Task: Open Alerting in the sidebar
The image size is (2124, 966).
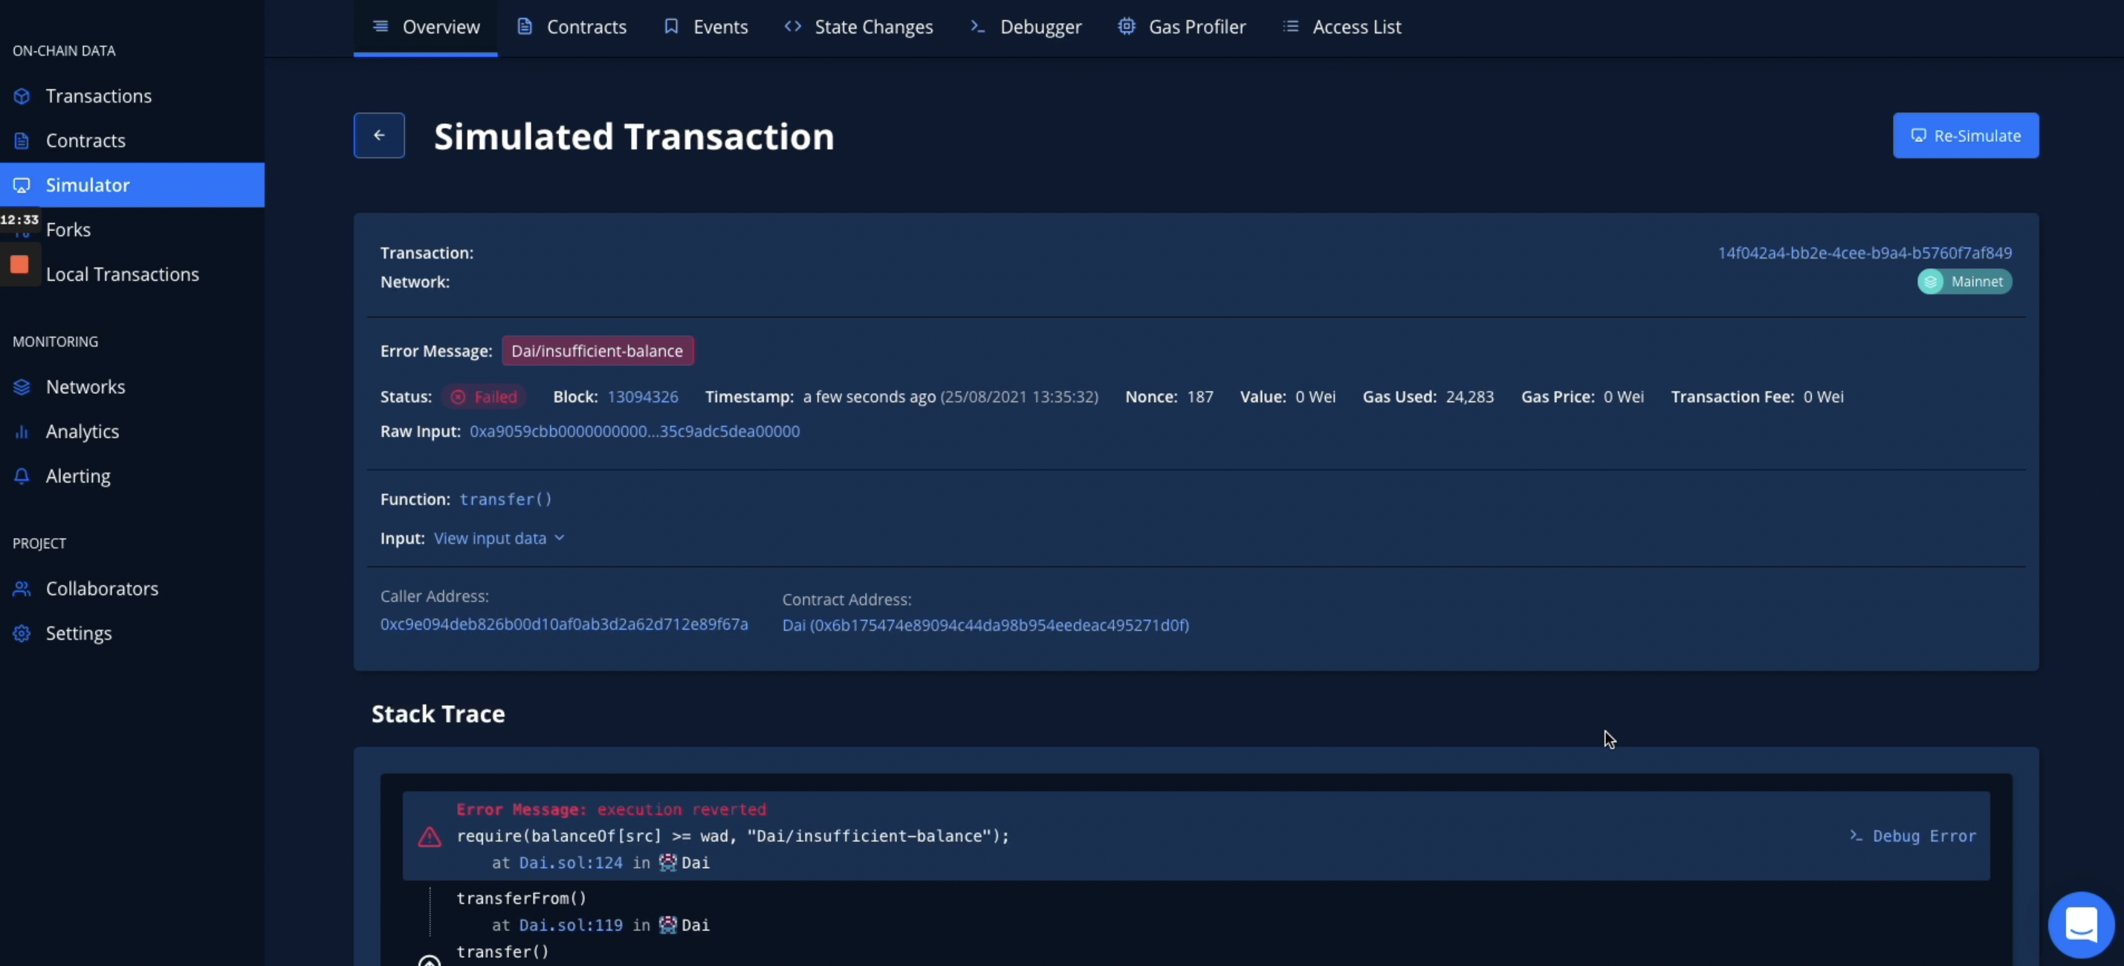Action: tap(132, 476)
